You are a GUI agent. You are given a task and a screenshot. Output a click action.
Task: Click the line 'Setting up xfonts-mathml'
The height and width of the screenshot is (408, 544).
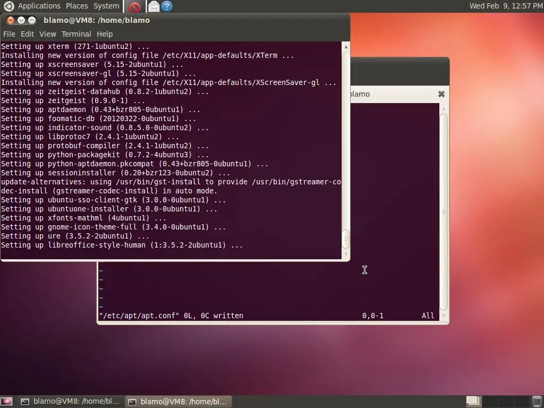(x=83, y=217)
